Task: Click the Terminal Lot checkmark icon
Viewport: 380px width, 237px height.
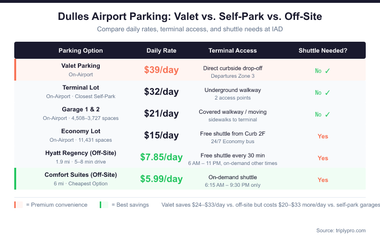Action: point(327,92)
